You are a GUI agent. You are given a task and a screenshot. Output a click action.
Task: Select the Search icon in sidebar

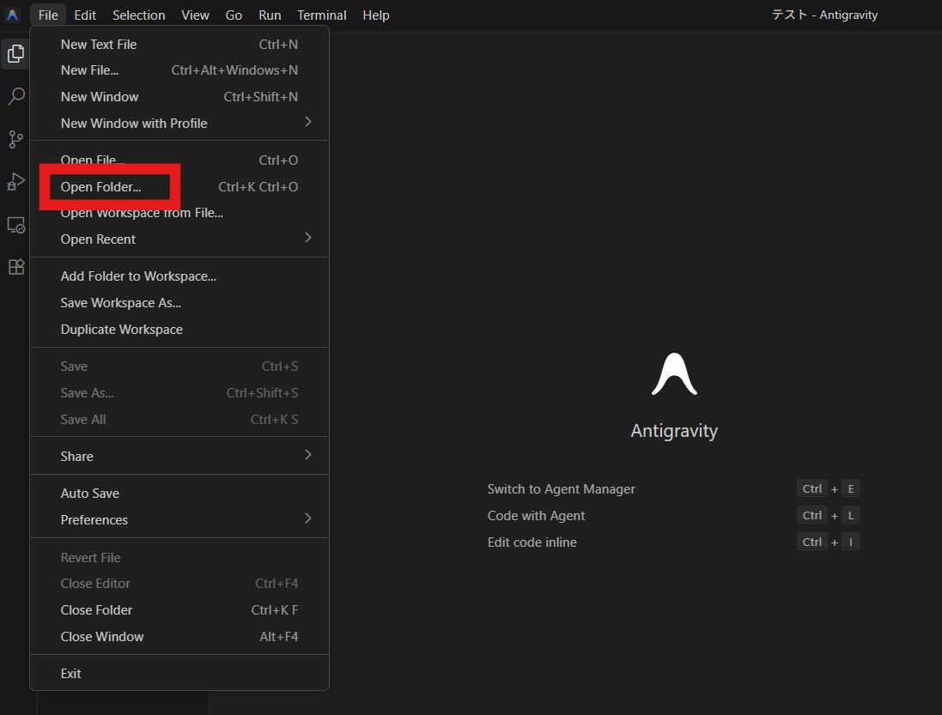15,96
